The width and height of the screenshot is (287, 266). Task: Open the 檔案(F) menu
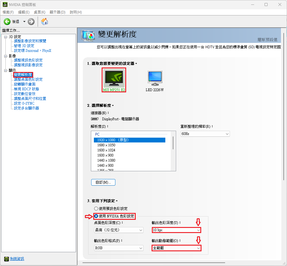coord(8,12)
